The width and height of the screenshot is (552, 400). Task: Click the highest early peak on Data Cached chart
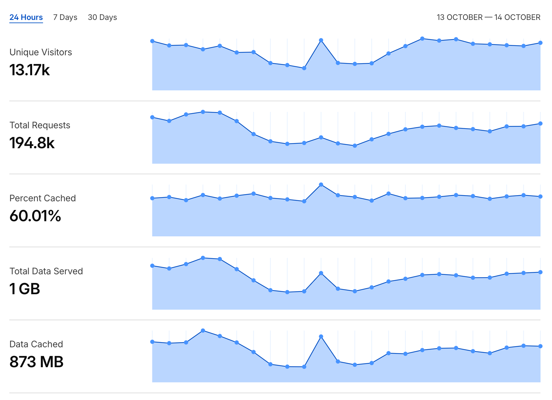(203, 331)
